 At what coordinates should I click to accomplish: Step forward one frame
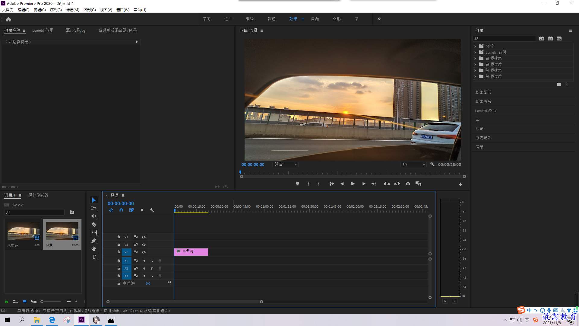coord(363,184)
